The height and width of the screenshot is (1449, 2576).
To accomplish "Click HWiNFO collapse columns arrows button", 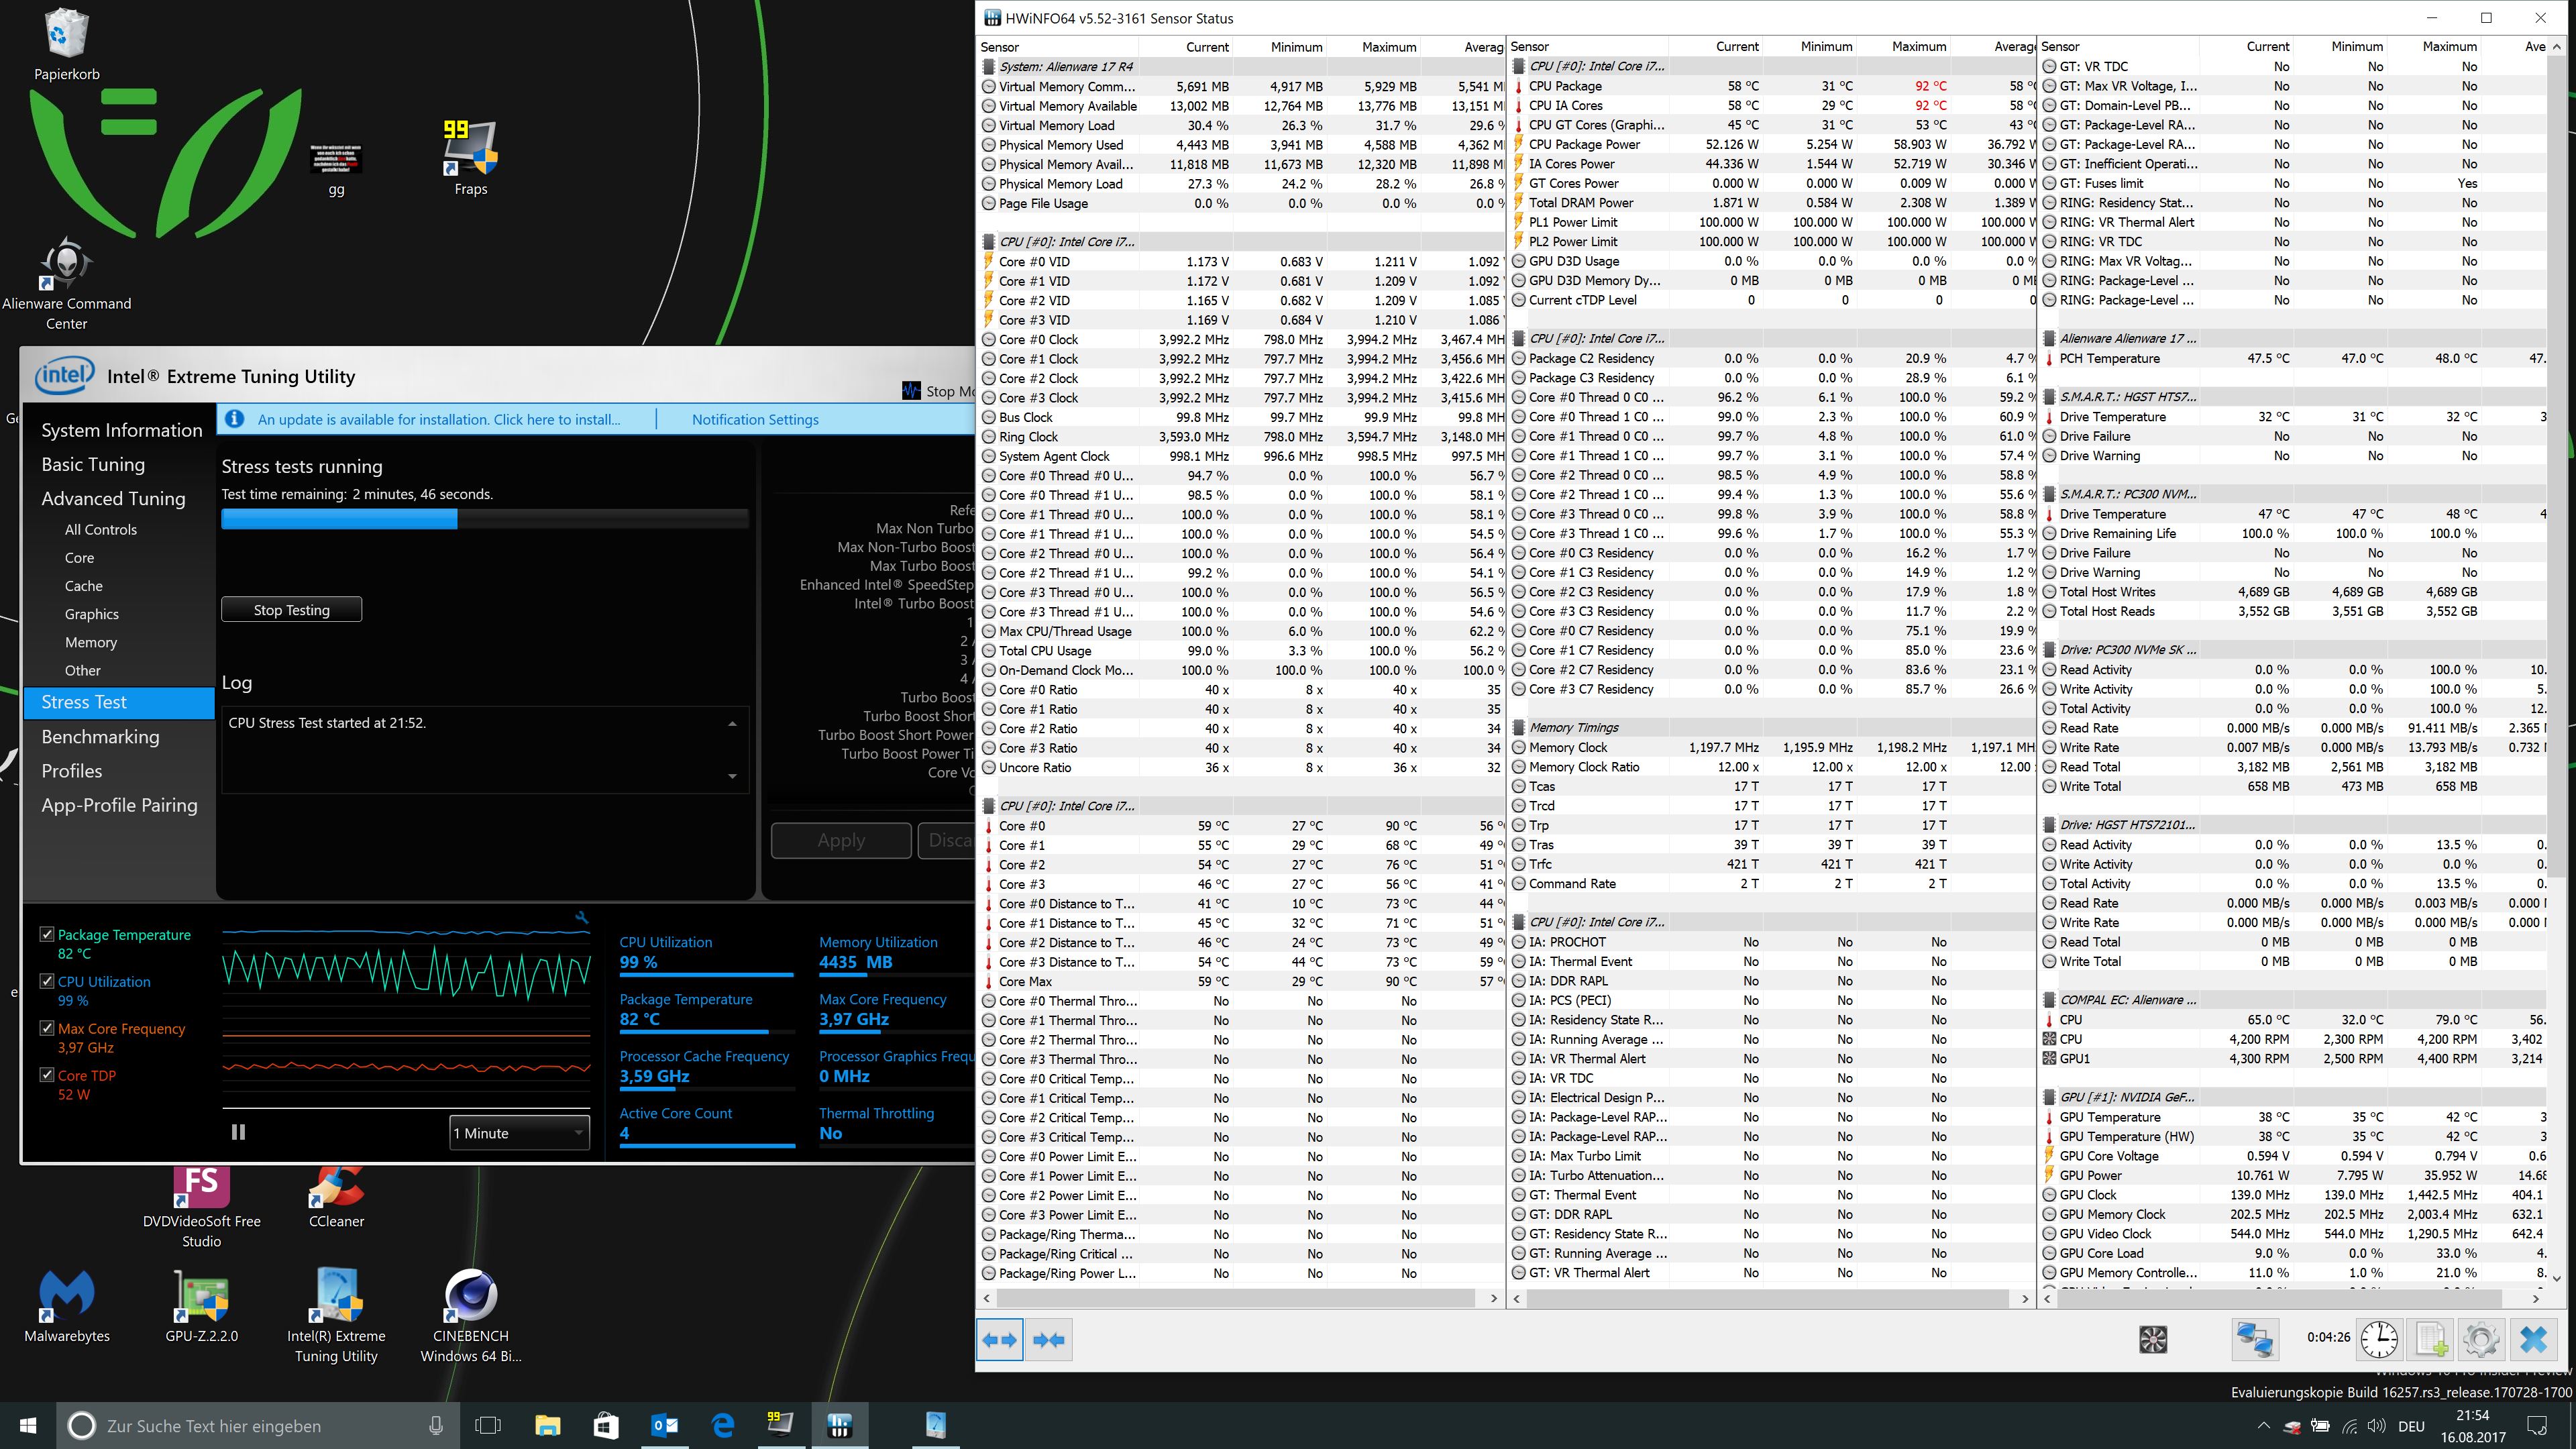I will tap(1048, 1340).
